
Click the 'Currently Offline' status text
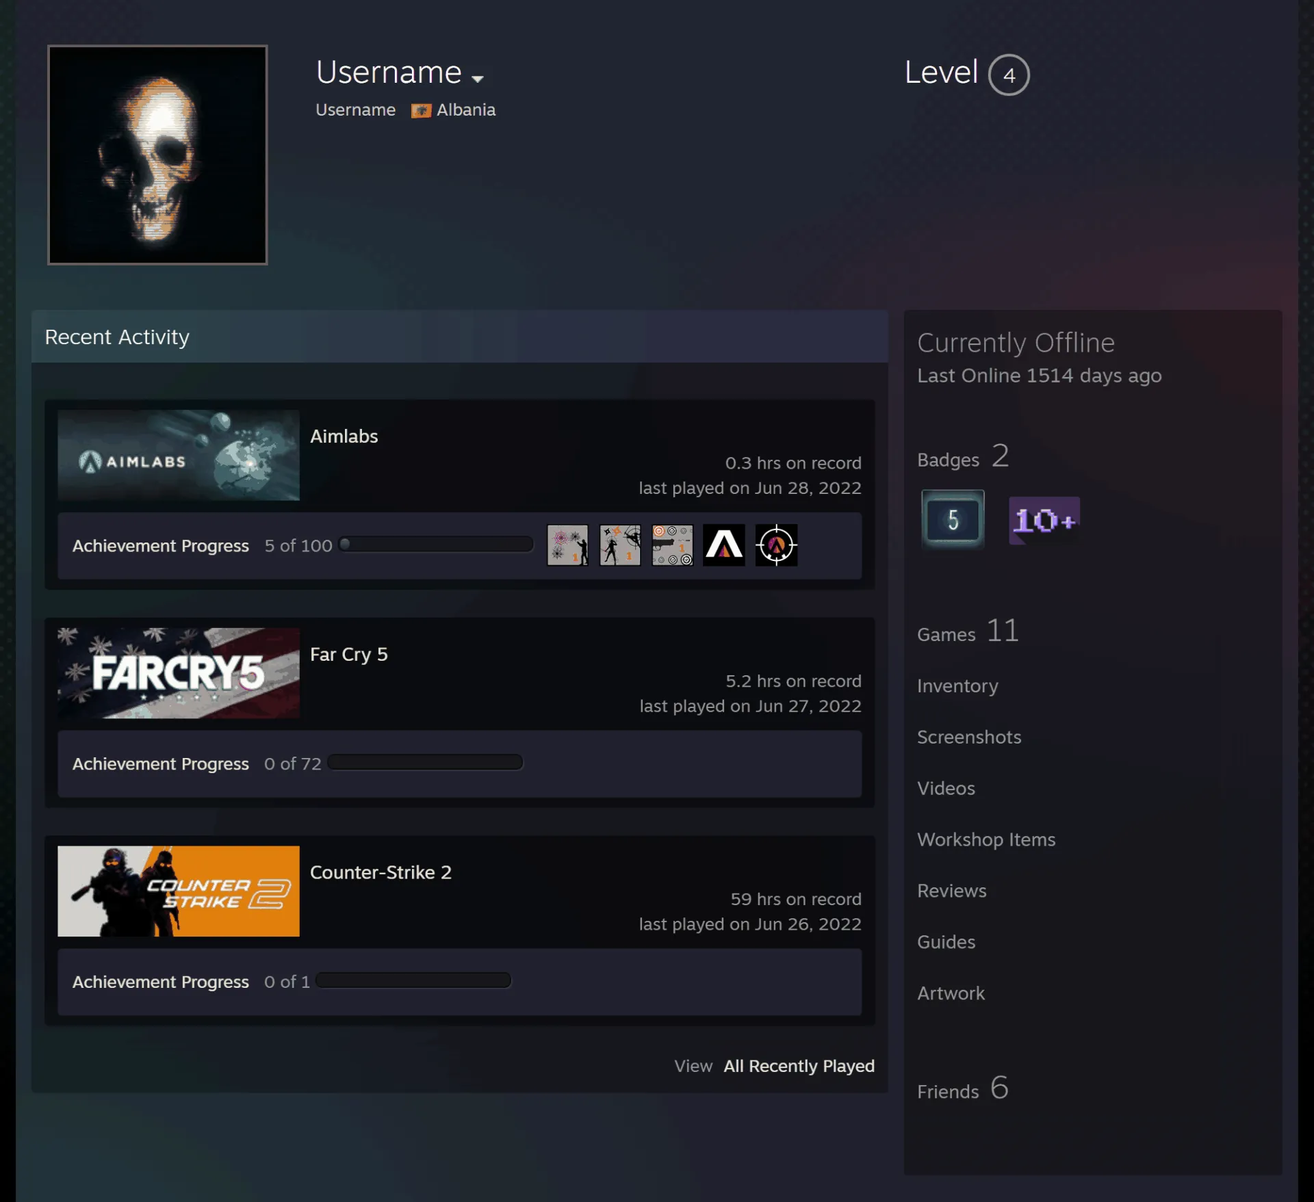1016,343
